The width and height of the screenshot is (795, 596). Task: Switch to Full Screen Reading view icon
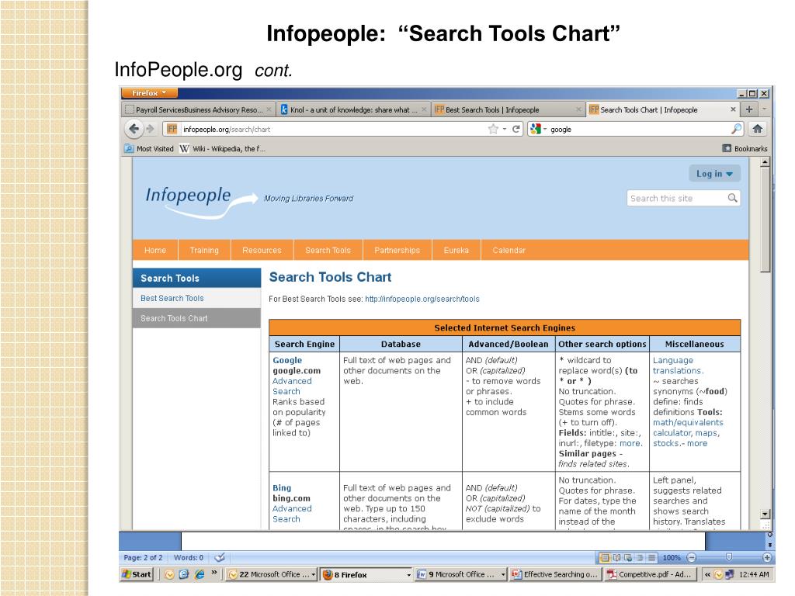click(616, 557)
